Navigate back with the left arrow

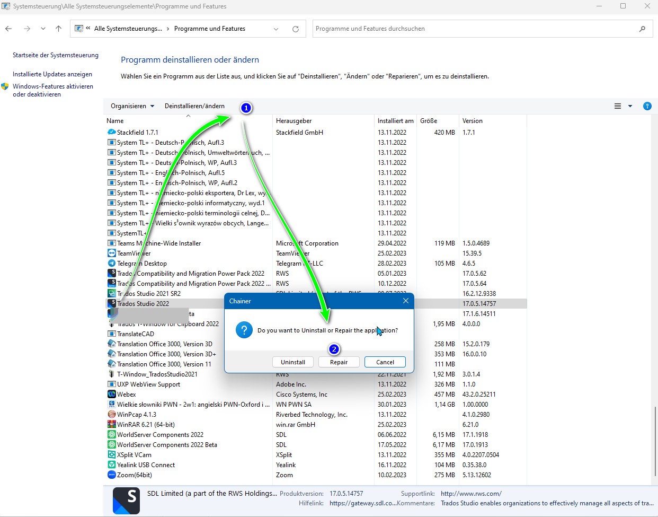8,29
